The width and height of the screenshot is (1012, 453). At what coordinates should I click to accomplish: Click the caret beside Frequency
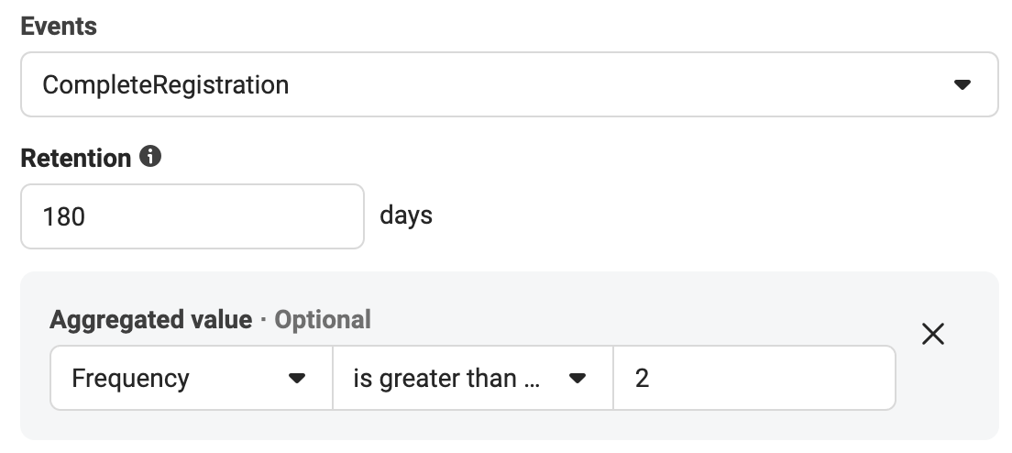click(297, 378)
